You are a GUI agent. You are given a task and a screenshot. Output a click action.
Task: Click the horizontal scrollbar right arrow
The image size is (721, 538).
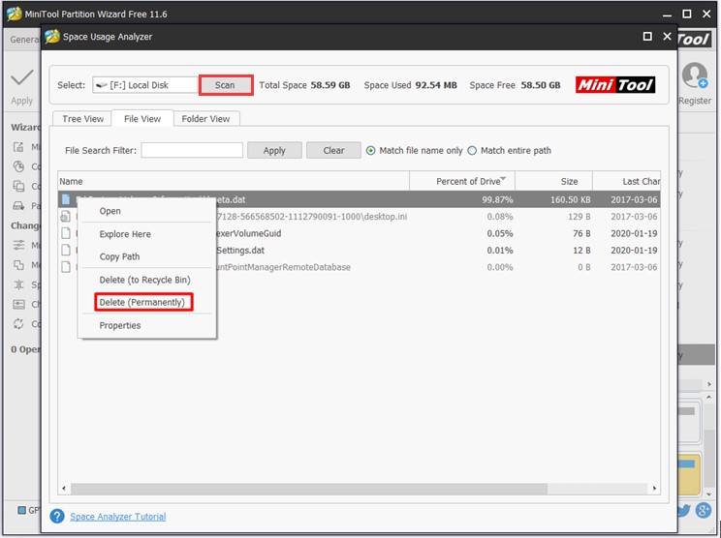pyautogui.click(x=654, y=489)
